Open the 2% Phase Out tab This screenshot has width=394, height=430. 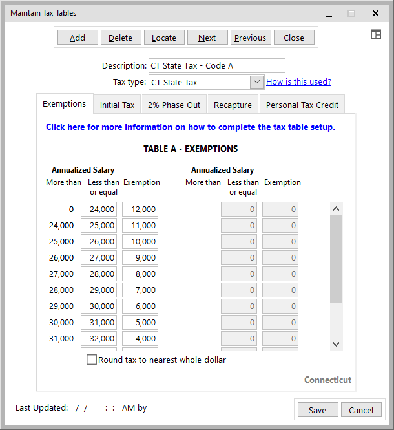174,105
